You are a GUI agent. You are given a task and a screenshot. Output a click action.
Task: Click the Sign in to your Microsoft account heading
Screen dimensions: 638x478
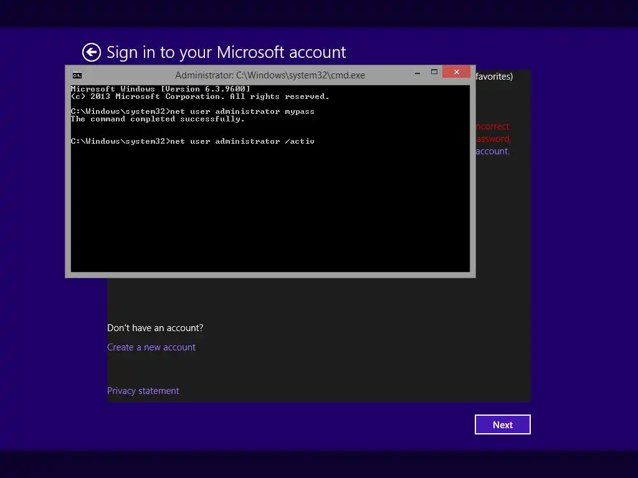226,52
